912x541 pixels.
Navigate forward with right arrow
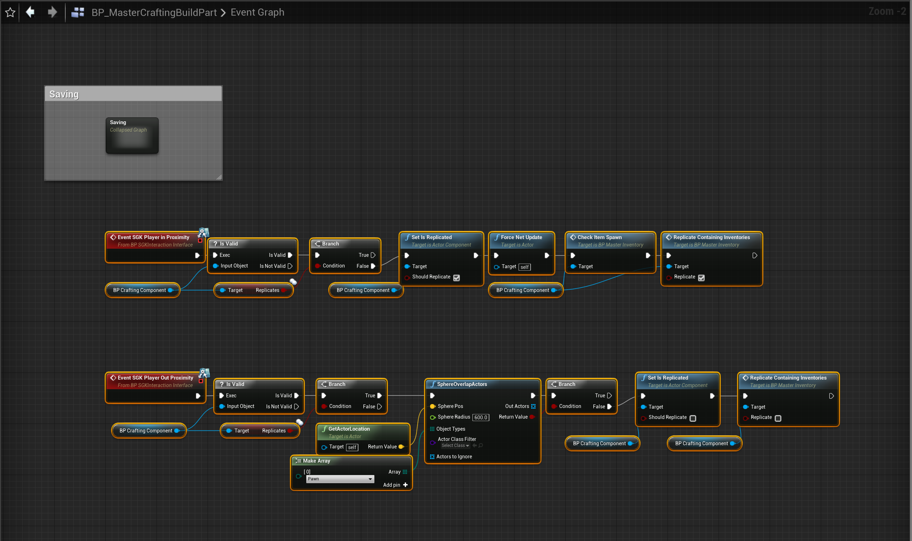(x=53, y=12)
